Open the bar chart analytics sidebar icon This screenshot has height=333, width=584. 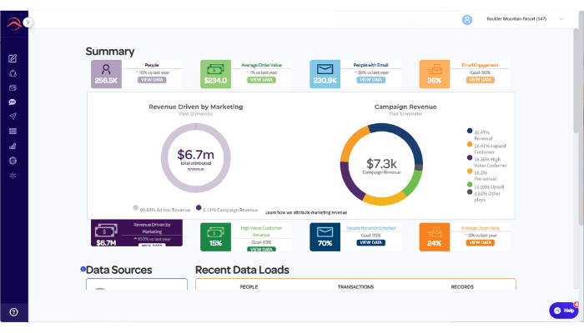tap(13, 146)
